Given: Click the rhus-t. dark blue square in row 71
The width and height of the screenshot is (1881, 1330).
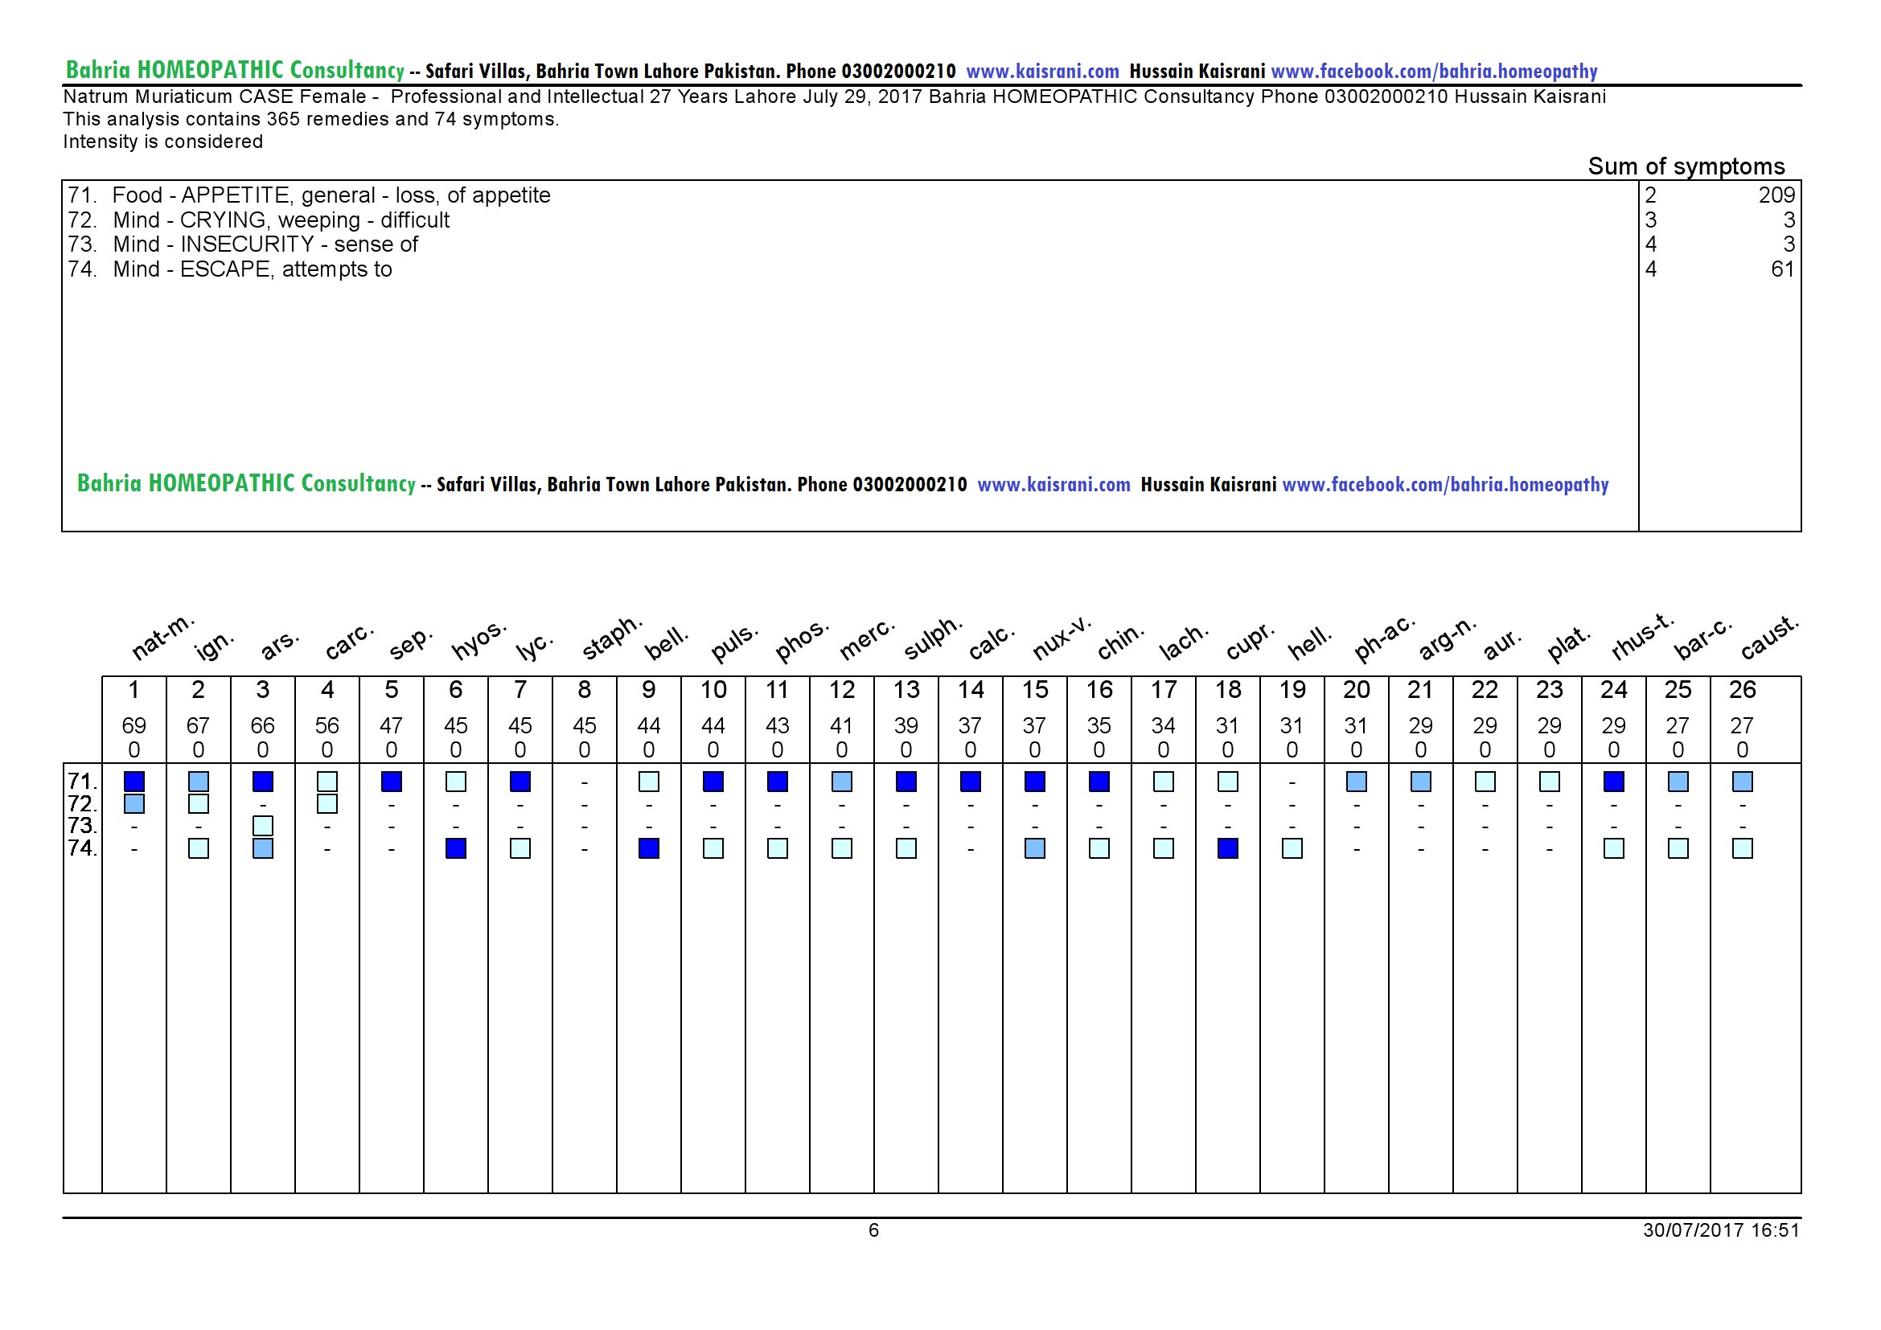Looking at the screenshot, I should point(1614,782).
